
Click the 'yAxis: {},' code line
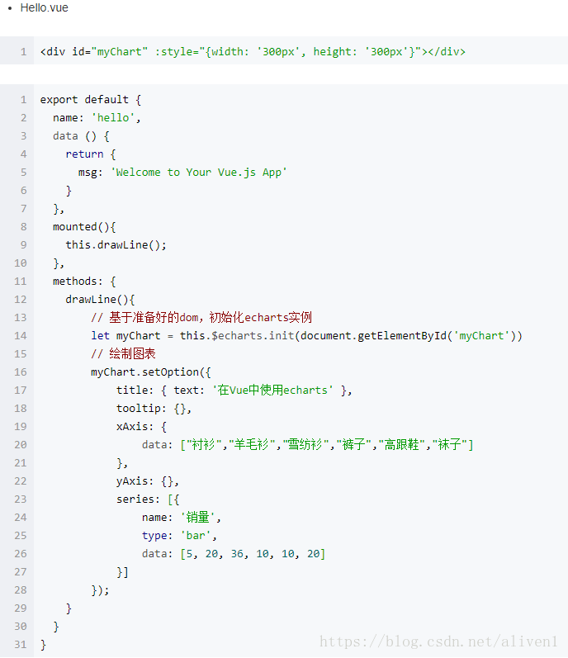(x=148, y=481)
